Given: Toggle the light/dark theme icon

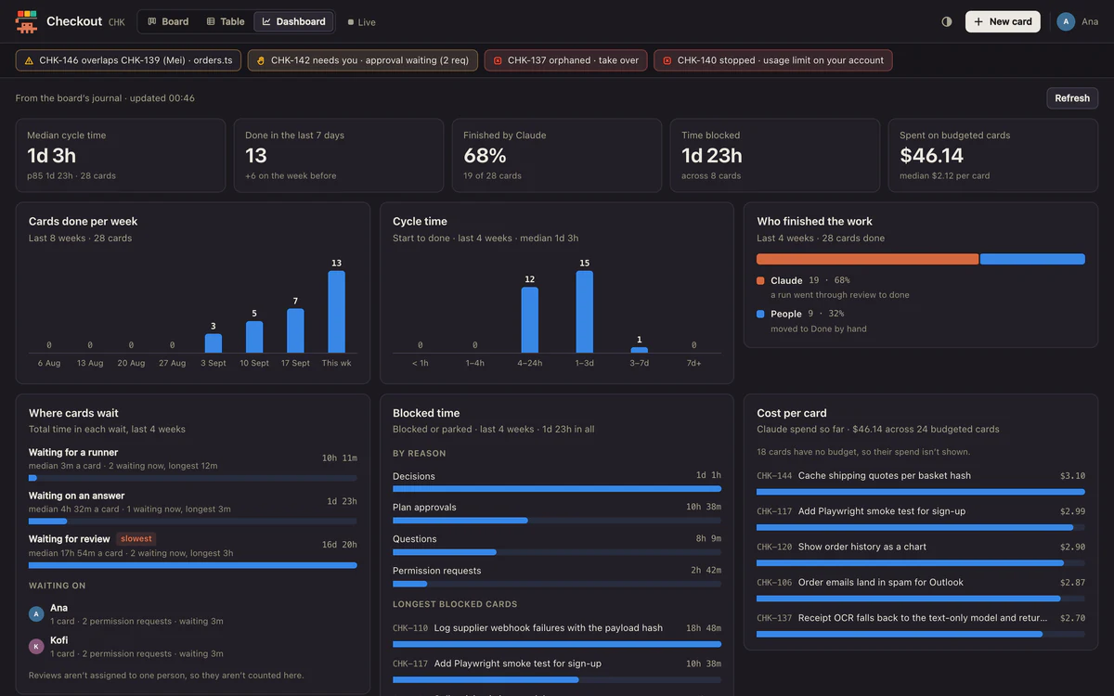Looking at the screenshot, I should point(947,21).
